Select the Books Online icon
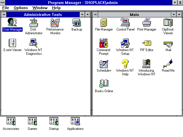Viewport: 183px width, 137px height. click(x=104, y=84)
